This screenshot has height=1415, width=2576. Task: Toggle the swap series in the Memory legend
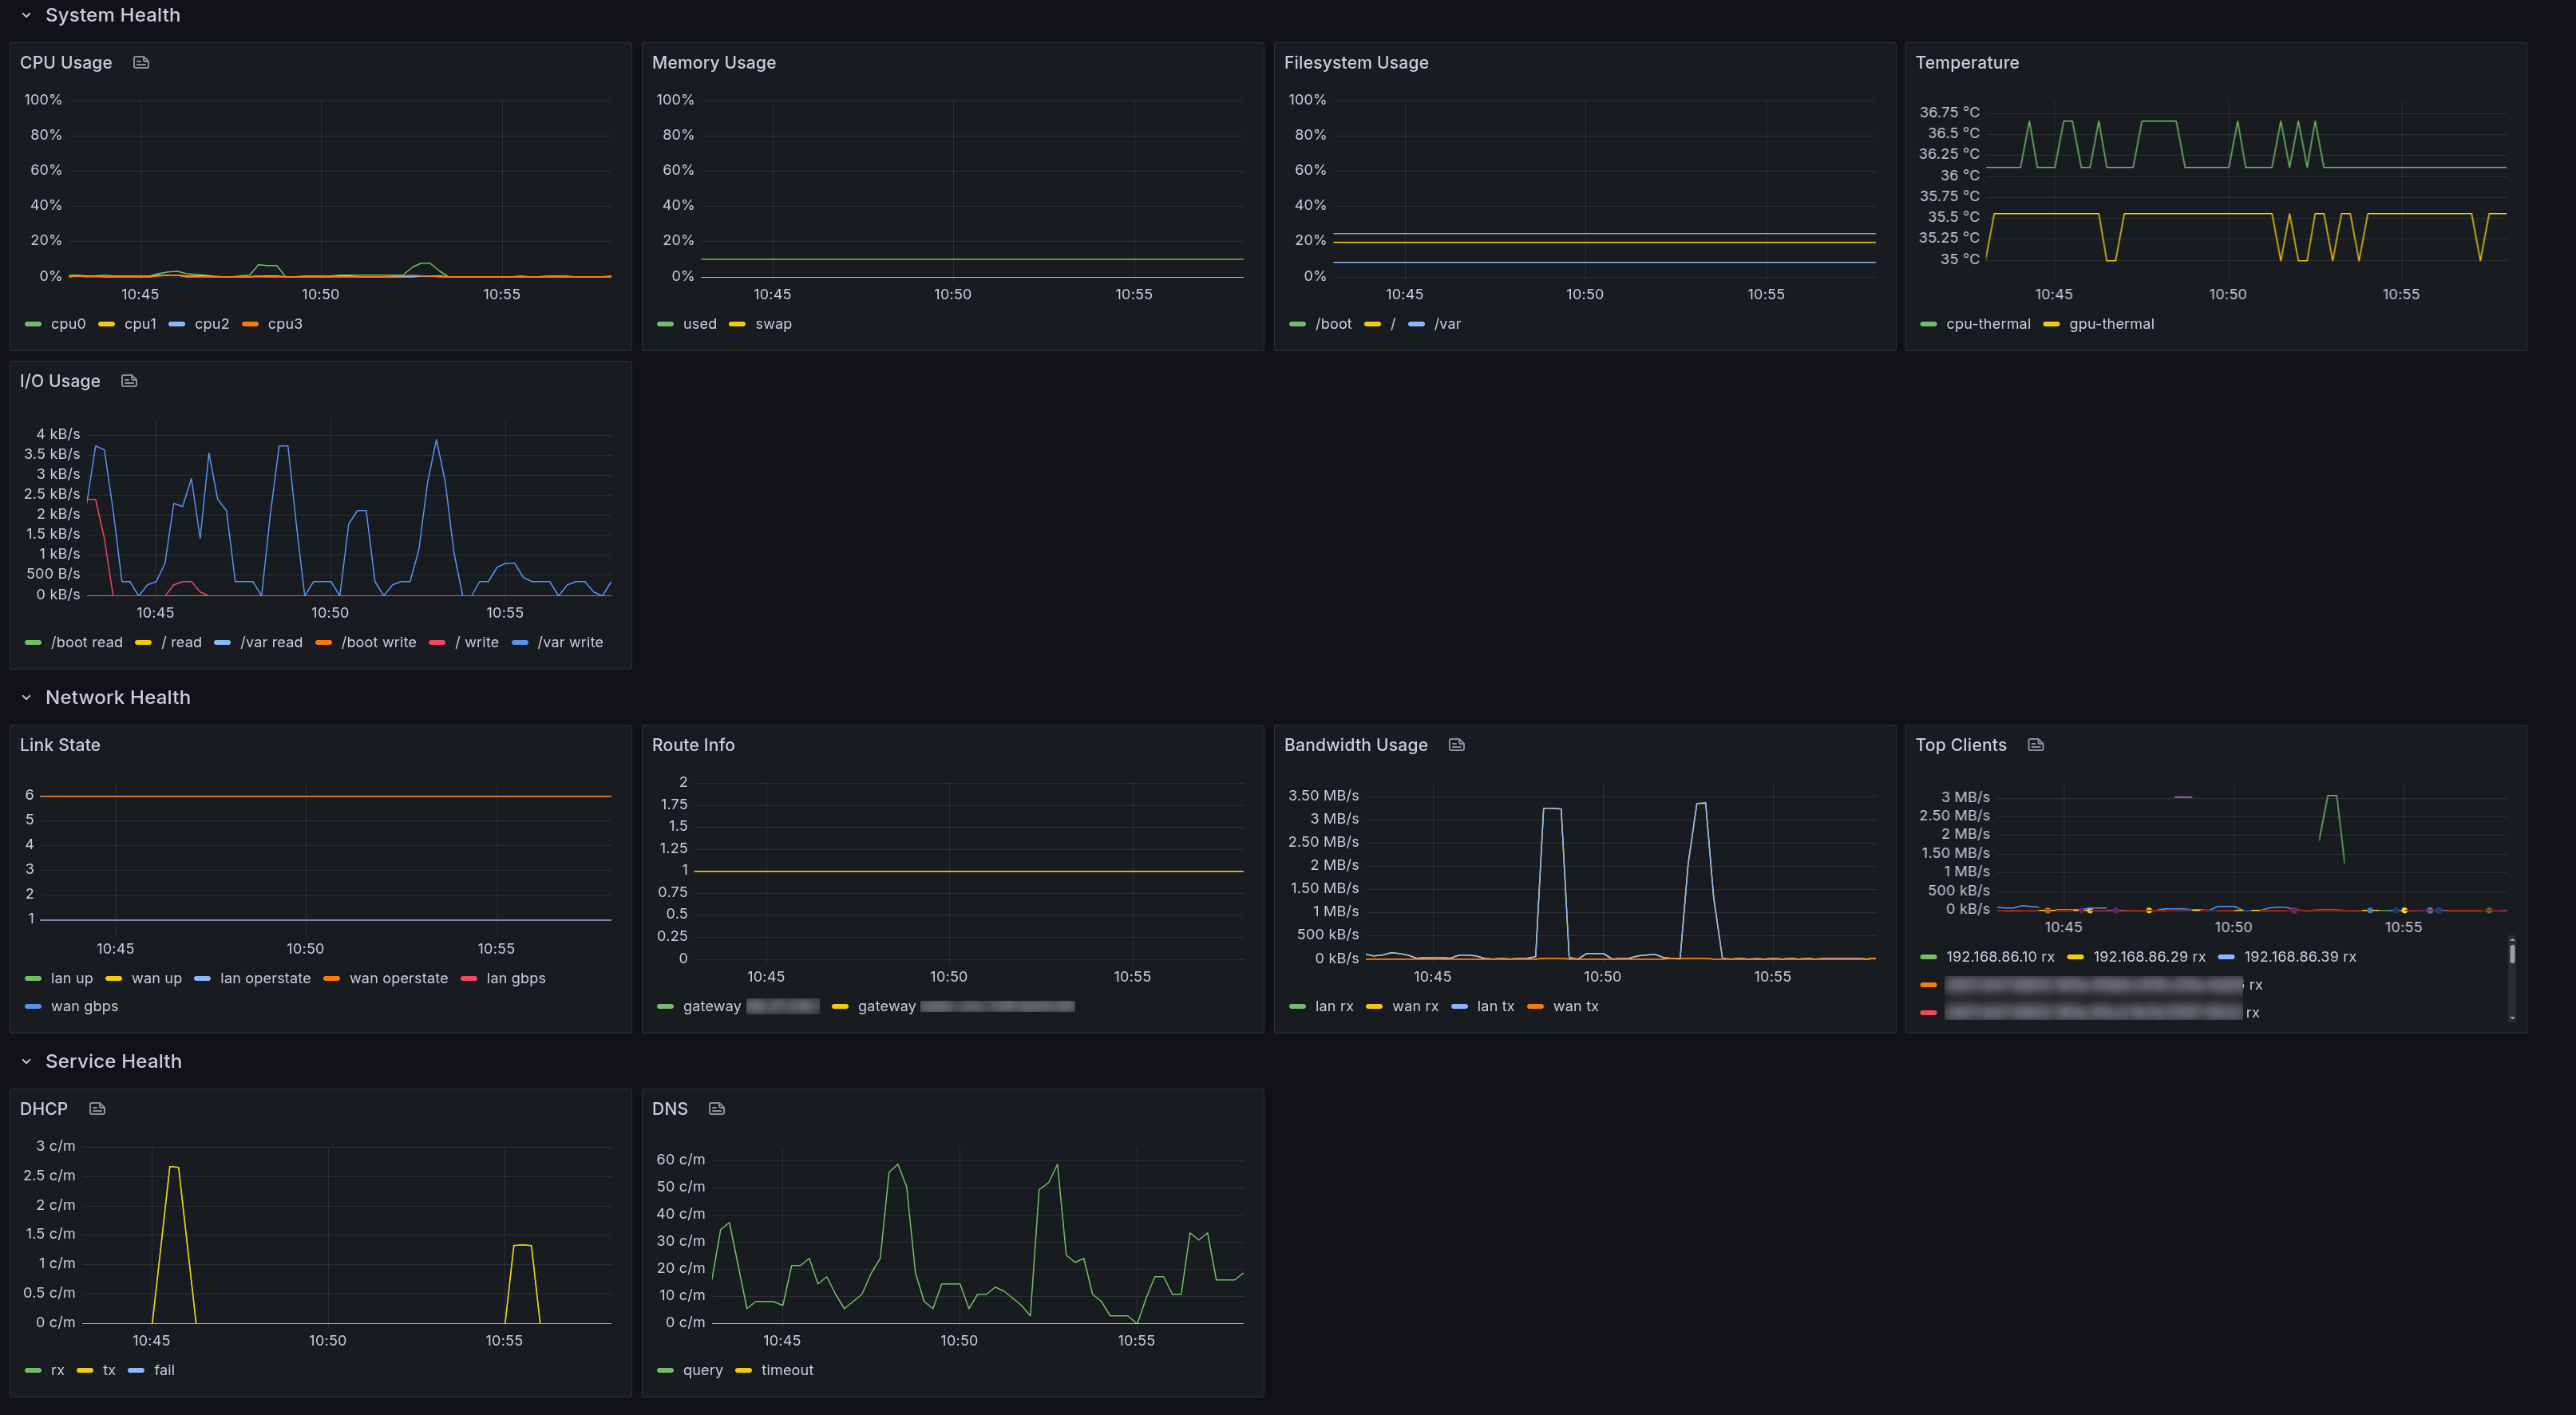(x=773, y=324)
